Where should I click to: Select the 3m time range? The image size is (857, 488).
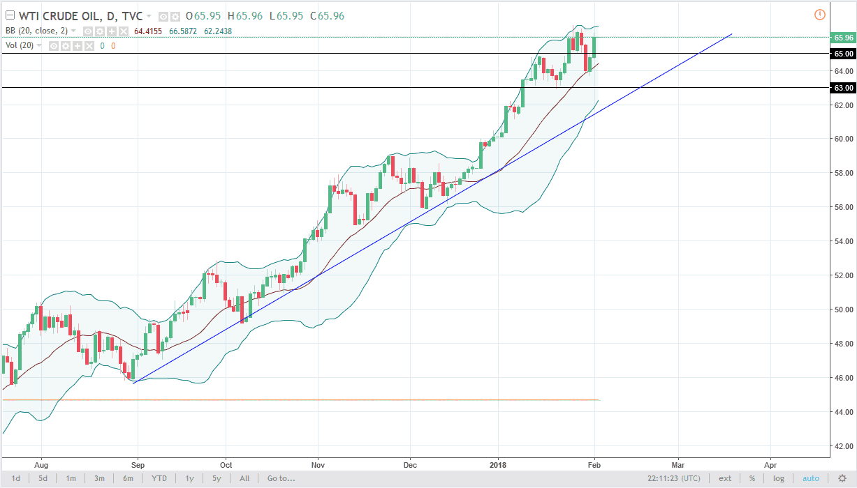point(99,478)
